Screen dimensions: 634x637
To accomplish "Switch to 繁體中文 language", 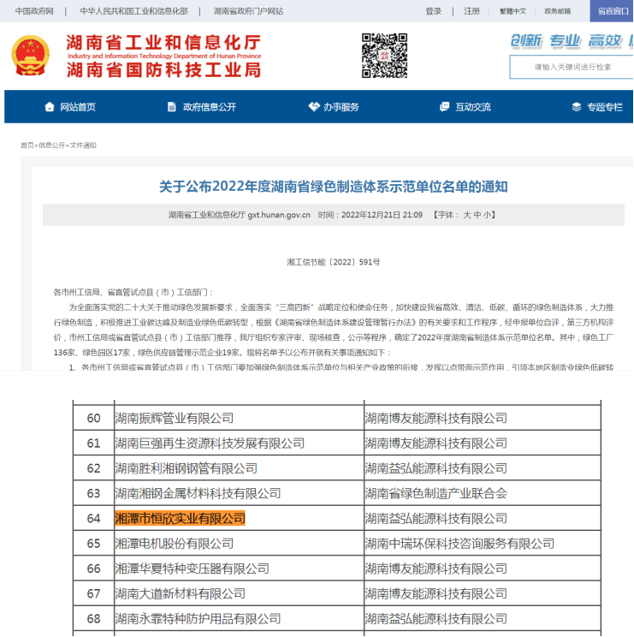I will point(513,11).
